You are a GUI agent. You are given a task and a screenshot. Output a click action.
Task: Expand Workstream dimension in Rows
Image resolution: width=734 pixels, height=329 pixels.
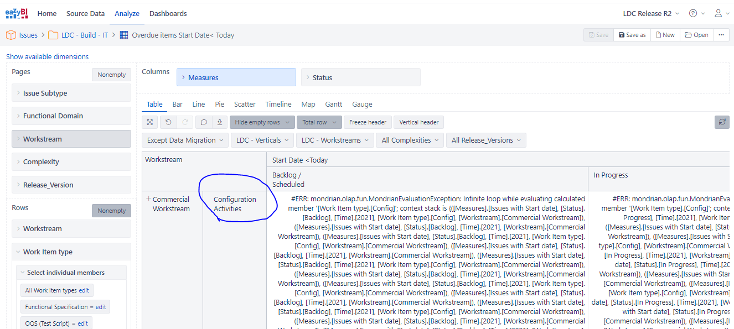pos(71,228)
